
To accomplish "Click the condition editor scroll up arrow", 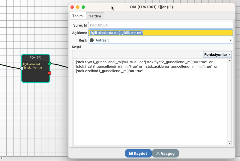I will click(229, 61).
